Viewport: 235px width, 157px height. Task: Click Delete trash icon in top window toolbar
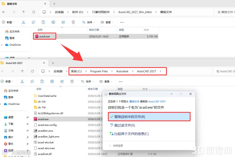(x=73, y=22)
